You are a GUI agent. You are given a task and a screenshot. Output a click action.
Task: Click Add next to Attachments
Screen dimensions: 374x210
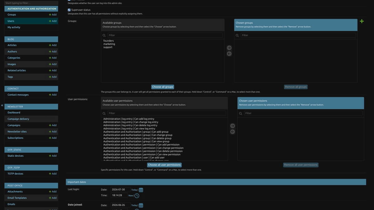(x=53, y=192)
